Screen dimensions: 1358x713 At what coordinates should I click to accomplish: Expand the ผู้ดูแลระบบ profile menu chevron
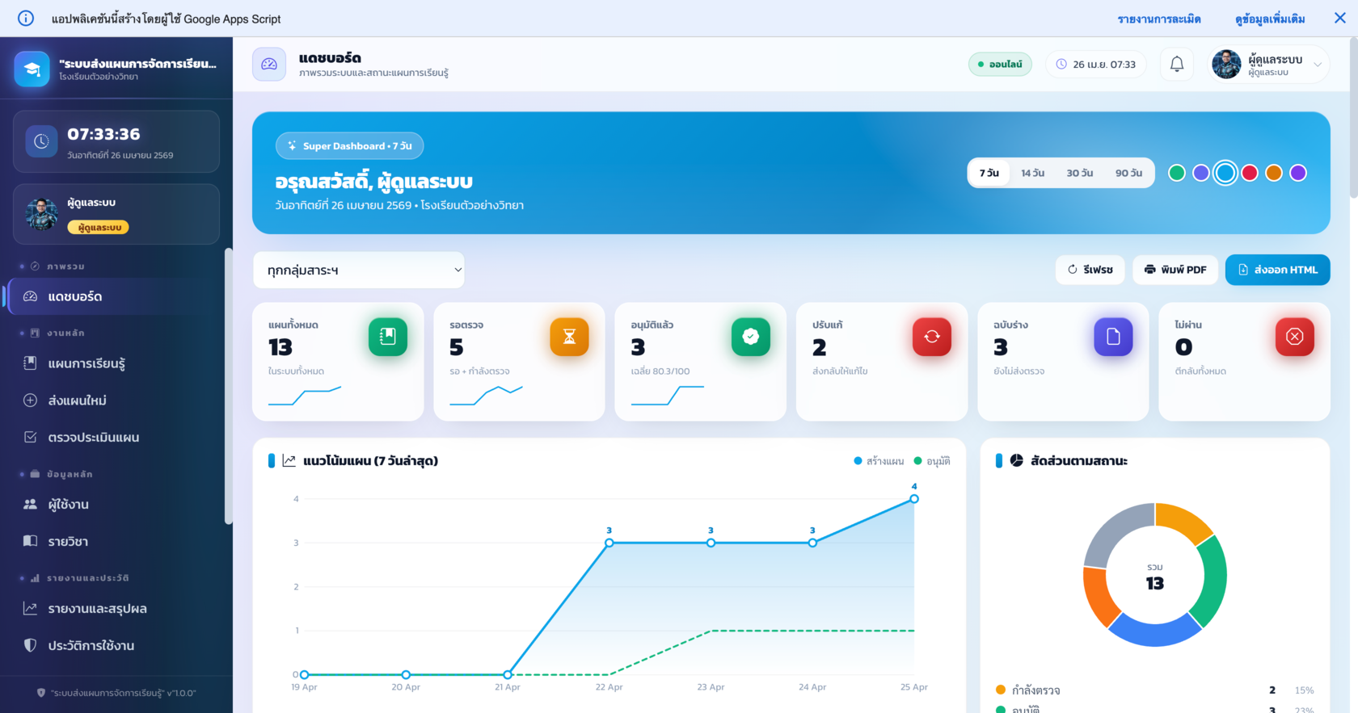click(x=1318, y=65)
